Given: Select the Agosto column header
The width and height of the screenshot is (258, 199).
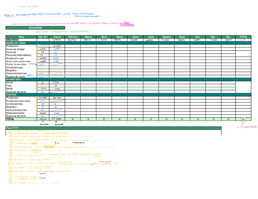Looking at the screenshot, I should [166, 37].
